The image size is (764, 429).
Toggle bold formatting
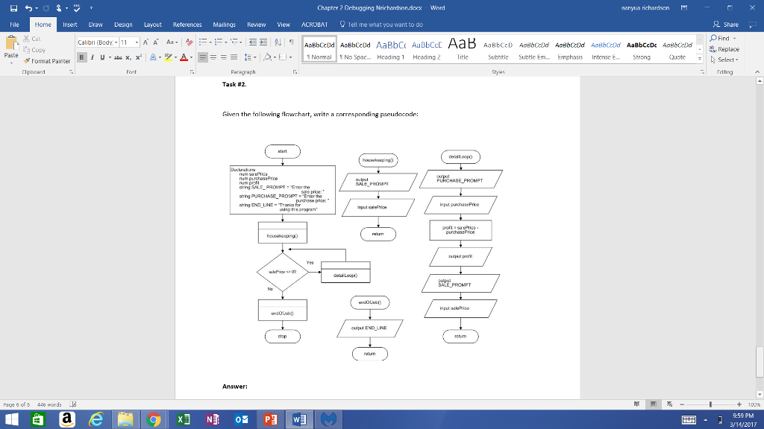click(81, 57)
